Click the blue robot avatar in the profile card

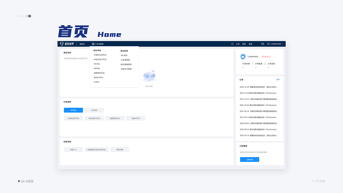click(x=243, y=57)
